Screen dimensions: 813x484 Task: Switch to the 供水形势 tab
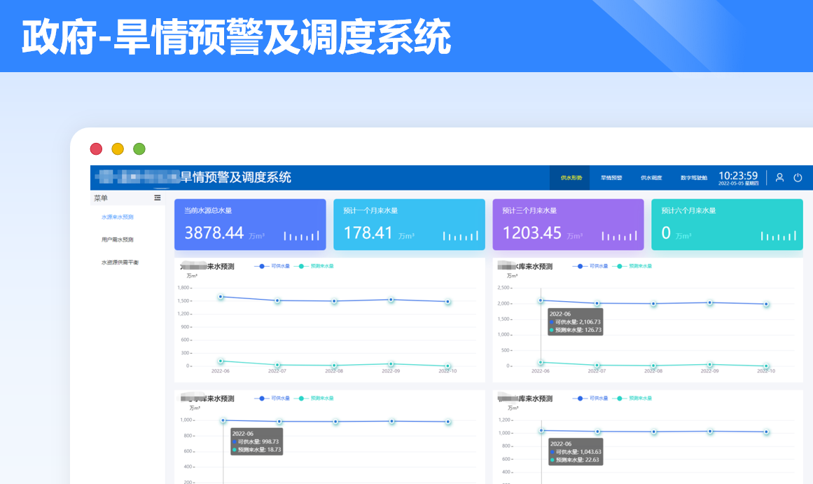tap(571, 178)
